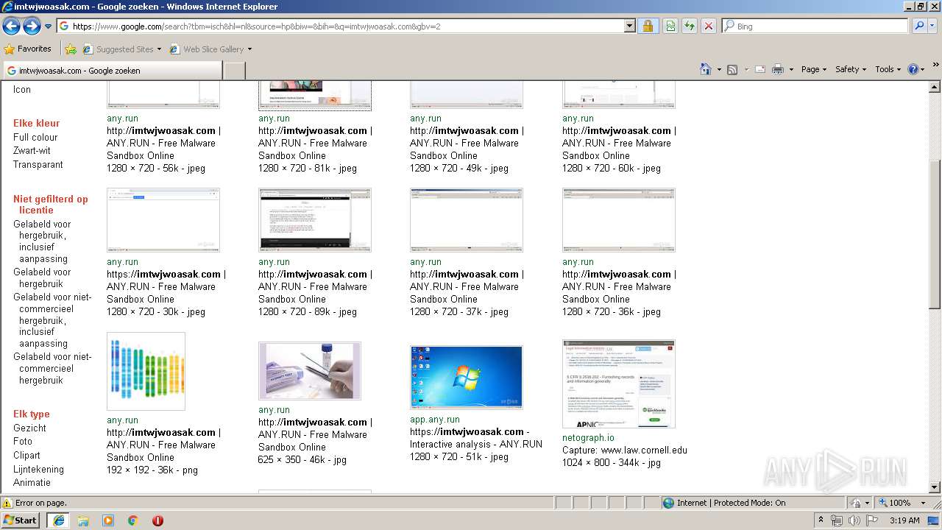This screenshot has width=942, height=530.
Task: Open the netograph.io law.cornell.edu capture thumbnail
Action: tap(618, 384)
